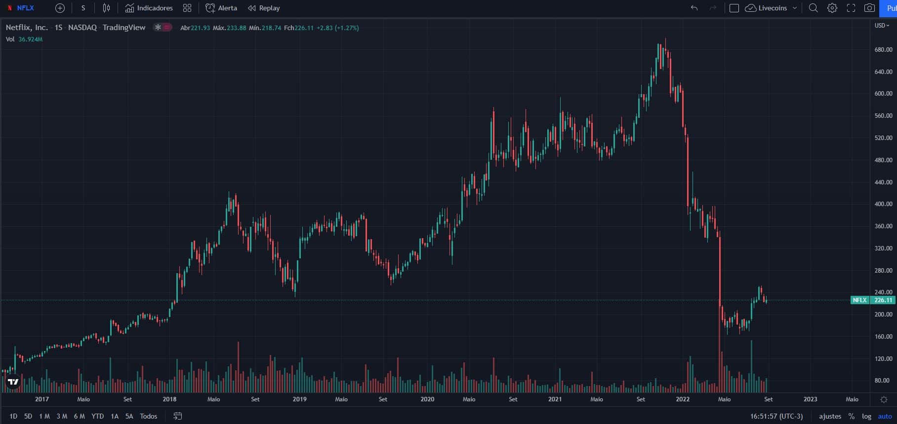Viewport: 897px width, 424px height.
Task: Open the S timeframe interval selector
Action: coord(83,8)
